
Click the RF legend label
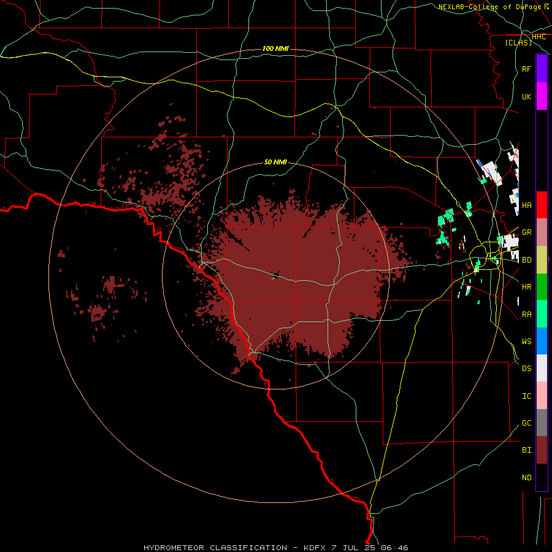pos(526,69)
